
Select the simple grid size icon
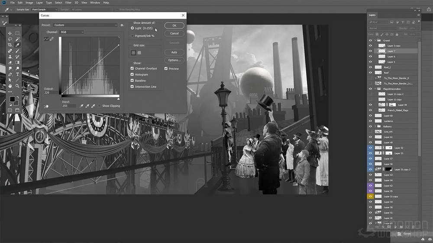pos(133,53)
